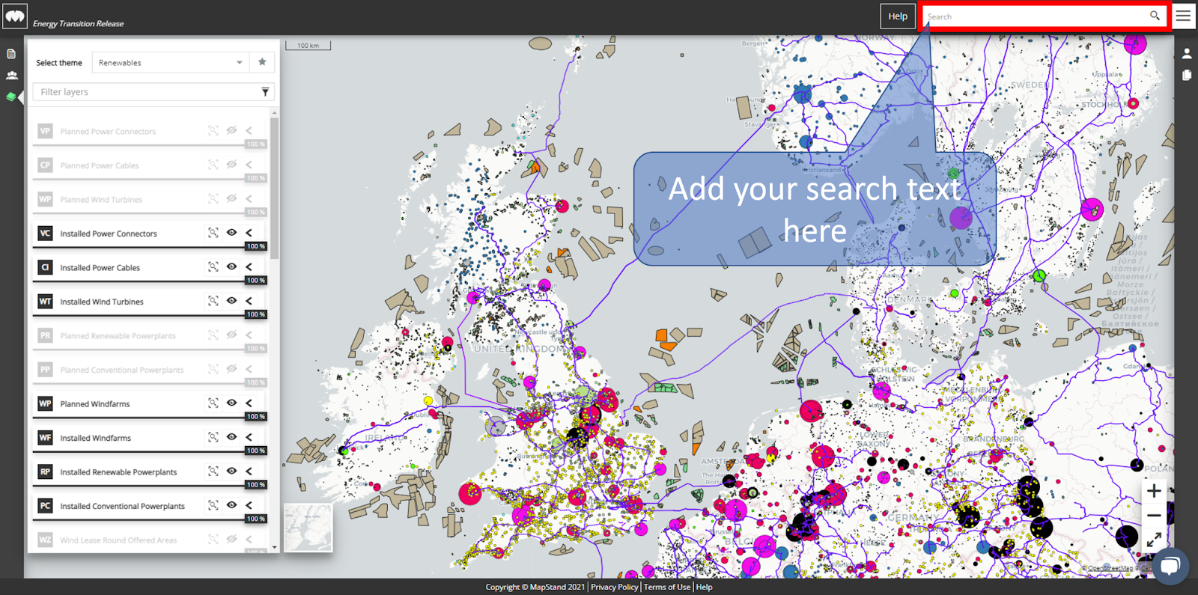Open the chat support bubble
This screenshot has width=1198, height=595.
1170,565
